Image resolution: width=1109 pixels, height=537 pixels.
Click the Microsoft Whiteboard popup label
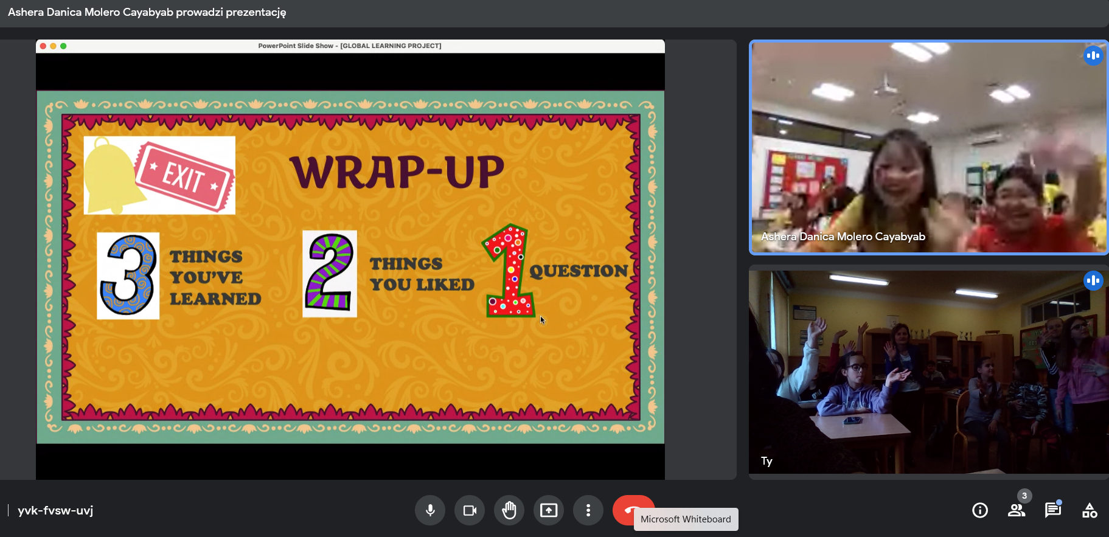(x=686, y=519)
